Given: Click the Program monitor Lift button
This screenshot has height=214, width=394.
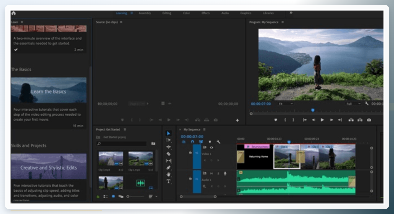Looking at the screenshot, I should pos(351,120).
